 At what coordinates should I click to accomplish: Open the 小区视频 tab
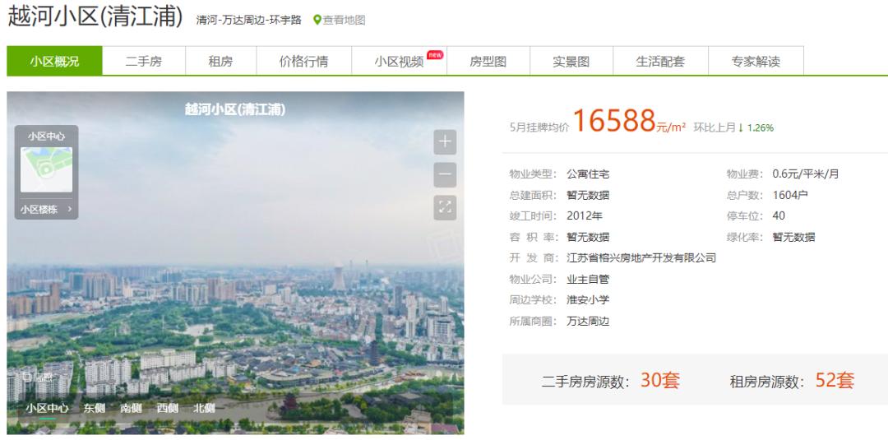[400, 61]
